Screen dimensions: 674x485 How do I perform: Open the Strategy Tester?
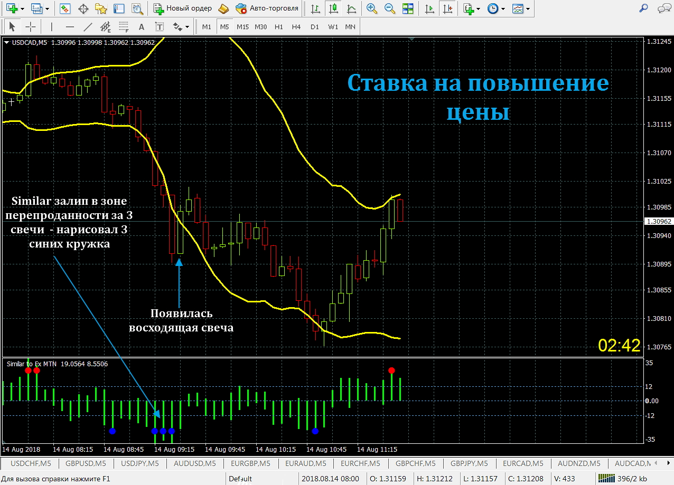click(x=137, y=8)
